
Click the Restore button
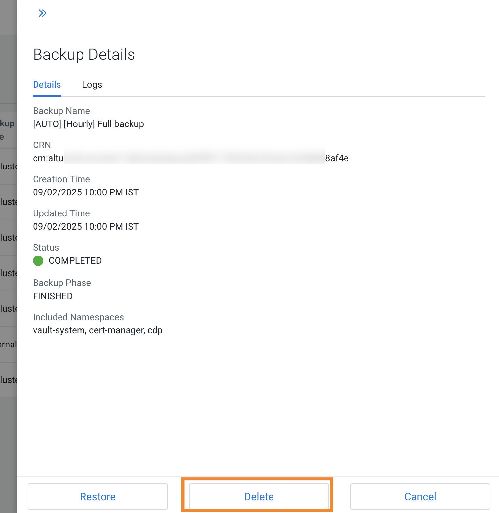click(x=98, y=497)
